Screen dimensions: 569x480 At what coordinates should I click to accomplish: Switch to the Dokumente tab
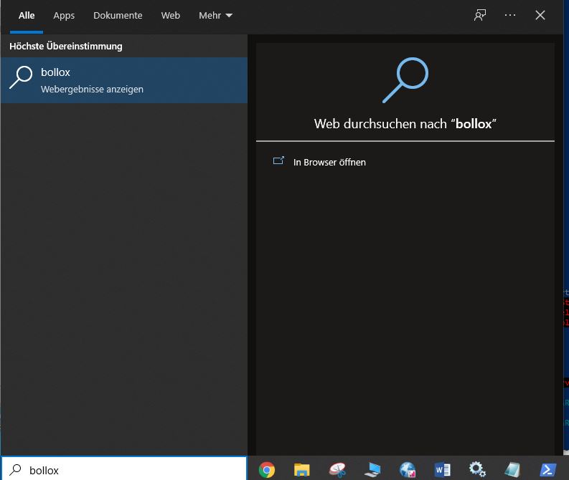click(x=118, y=16)
